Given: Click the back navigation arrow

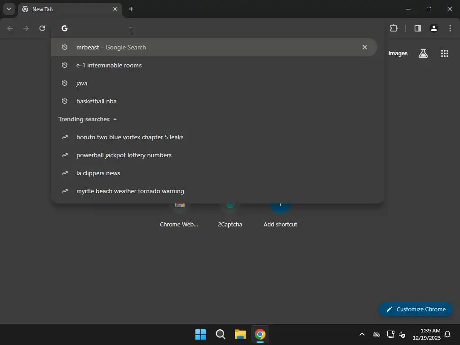Looking at the screenshot, I should click(10, 28).
